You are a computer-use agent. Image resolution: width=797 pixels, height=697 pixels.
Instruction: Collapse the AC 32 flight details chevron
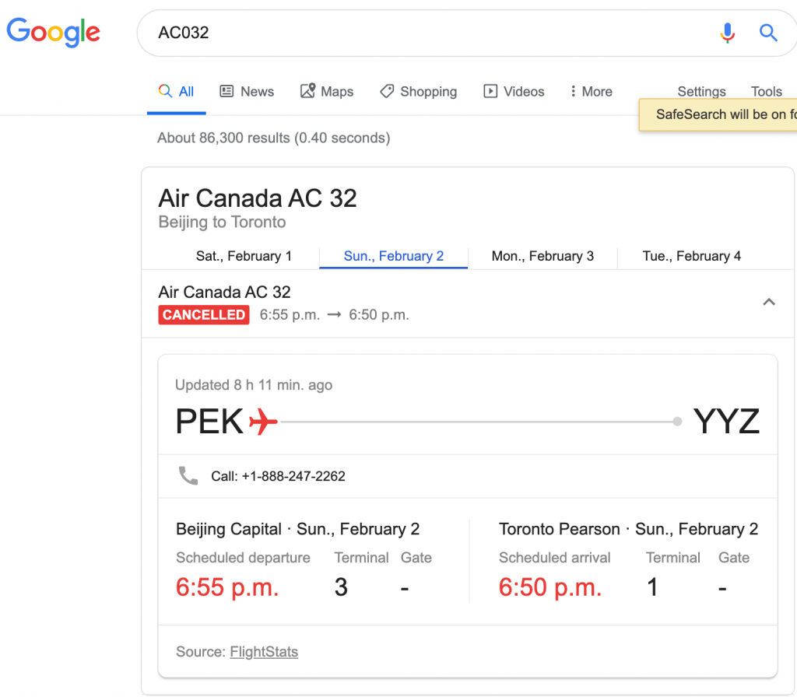(769, 303)
